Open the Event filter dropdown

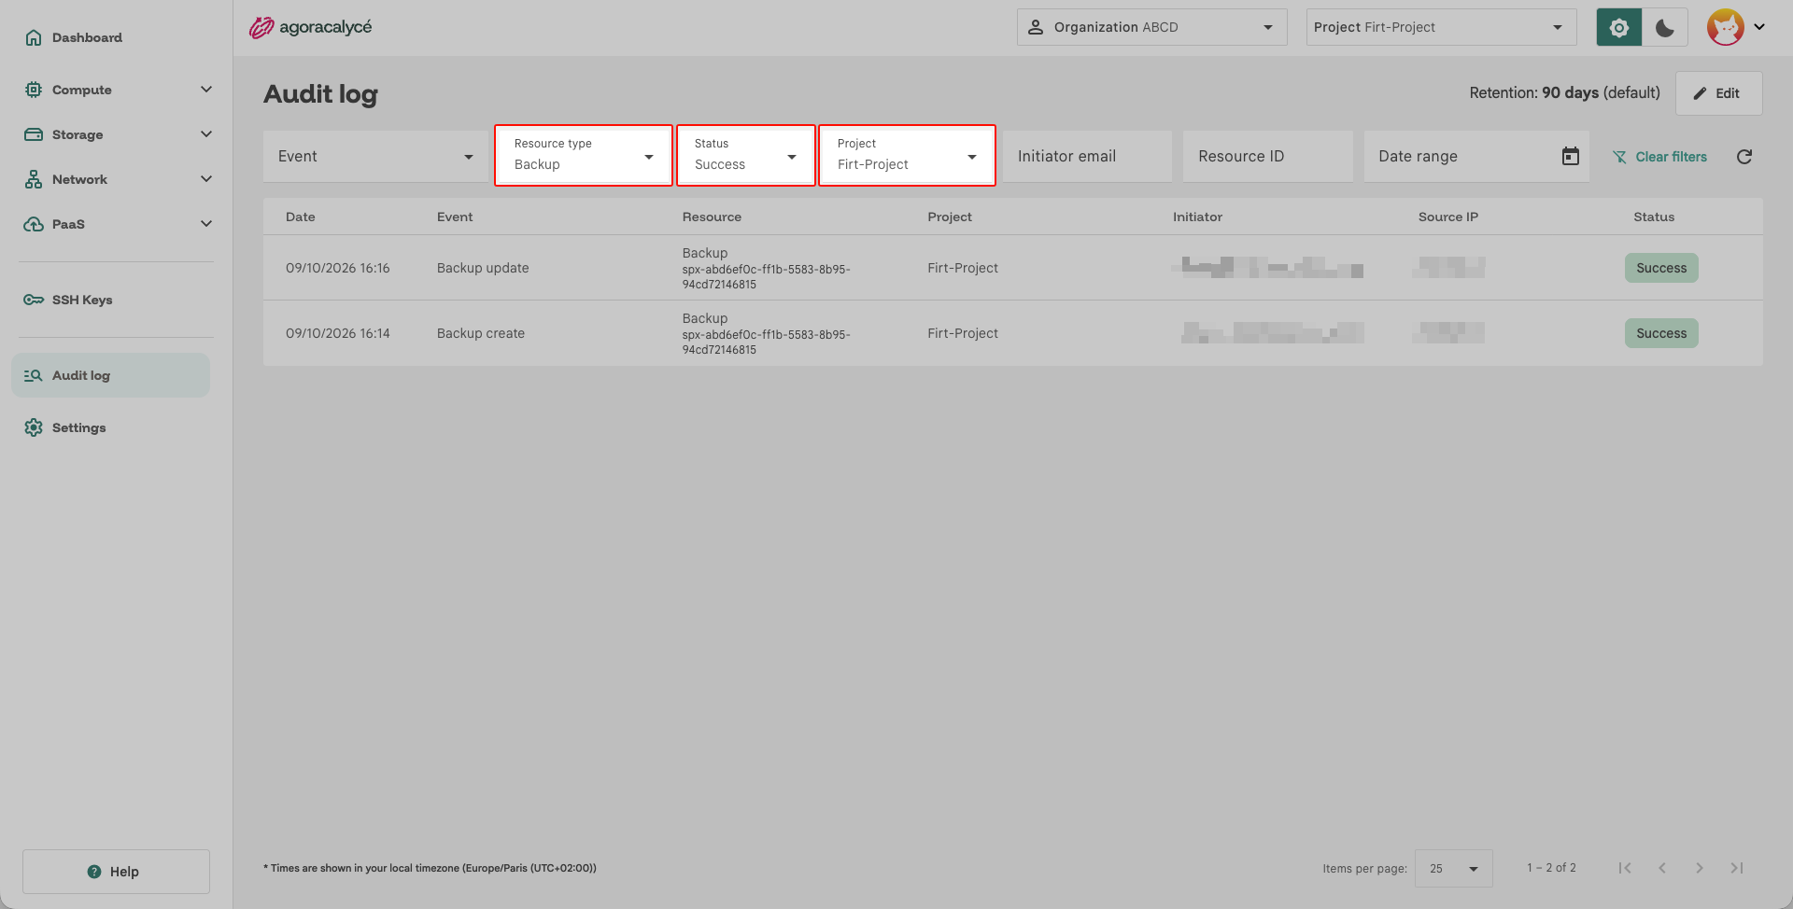click(x=375, y=156)
